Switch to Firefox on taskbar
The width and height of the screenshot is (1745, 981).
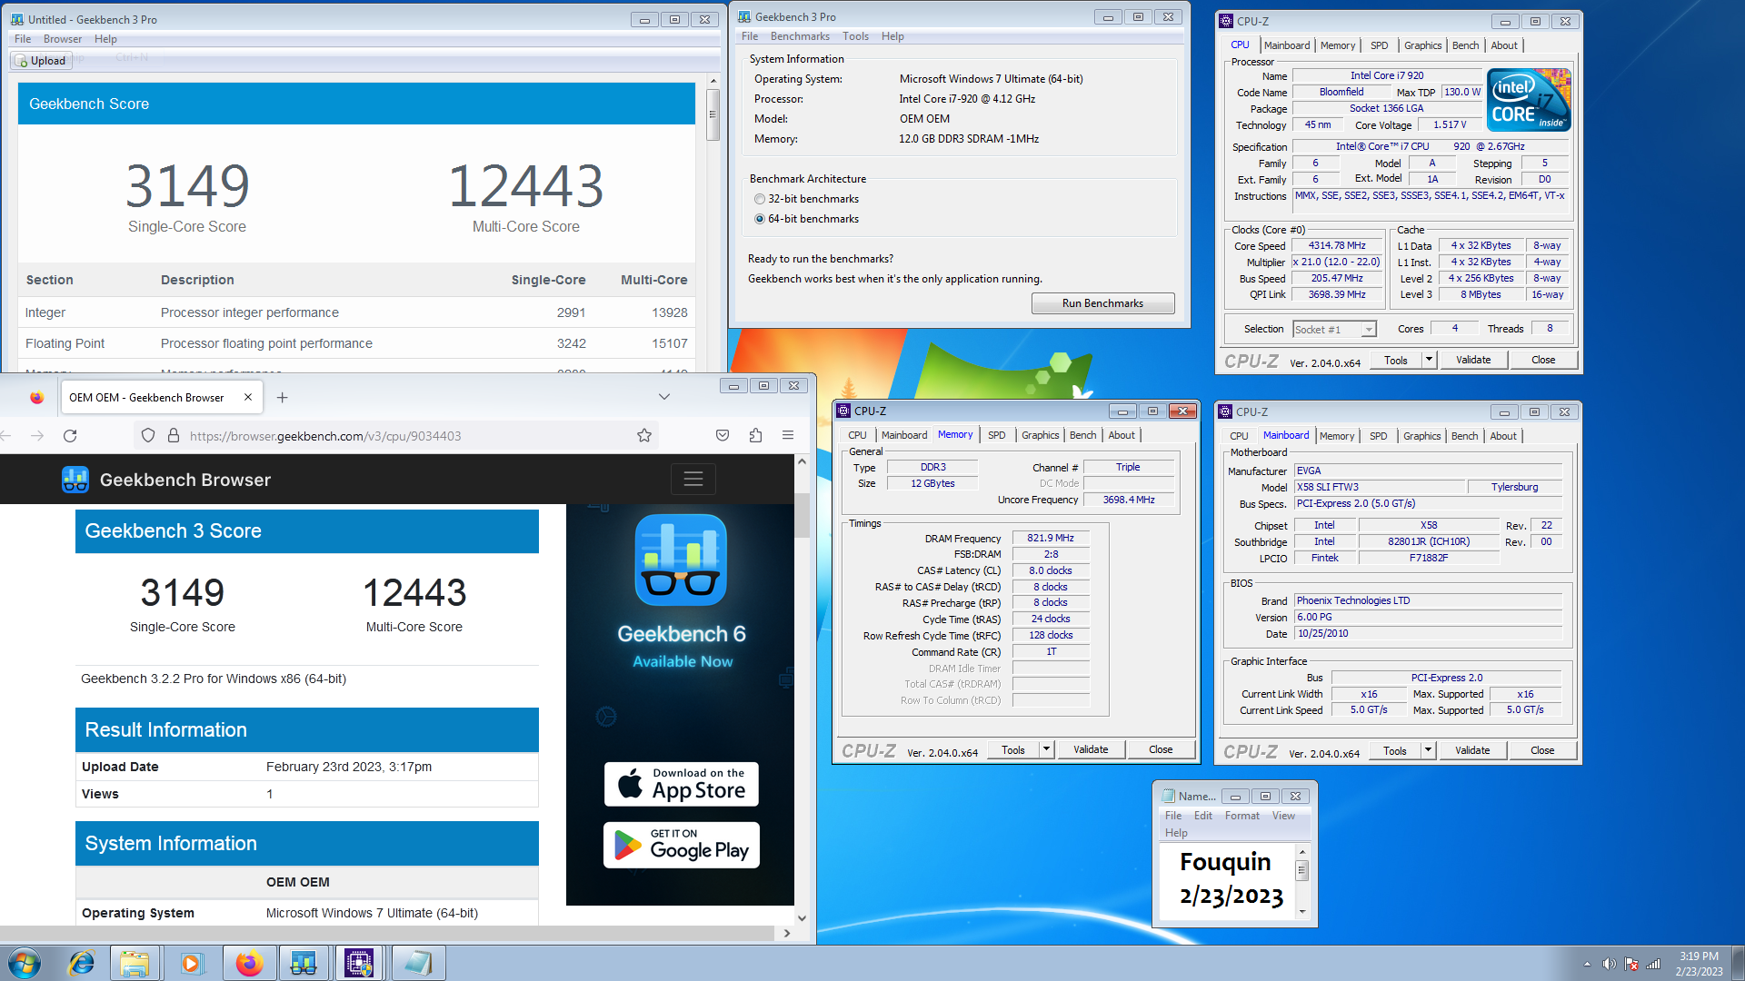pos(248,963)
